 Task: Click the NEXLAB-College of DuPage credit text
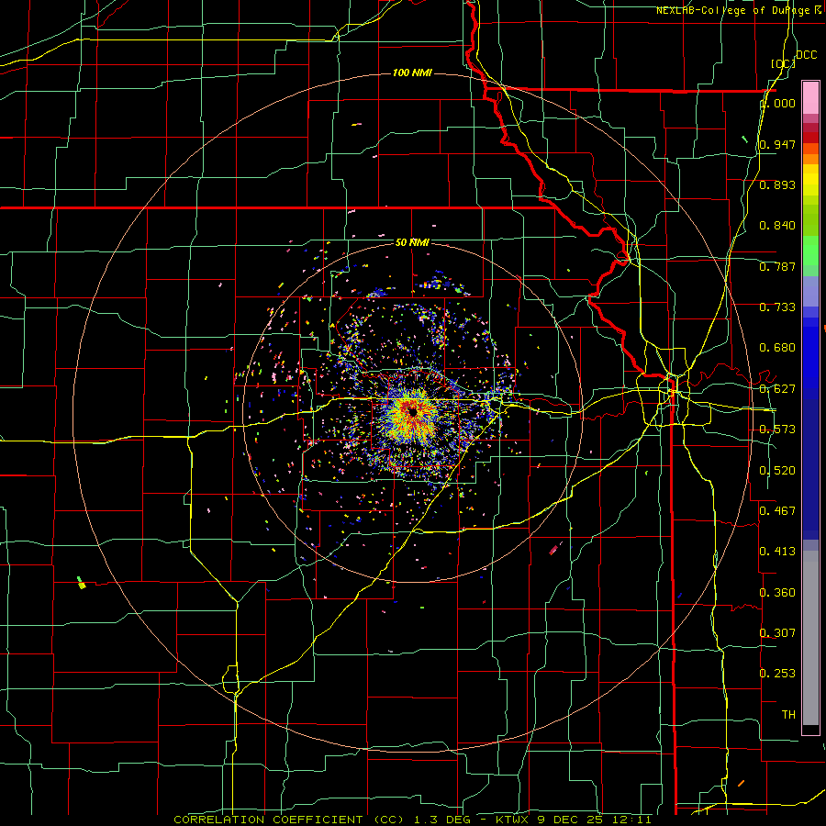(x=740, y=10)
